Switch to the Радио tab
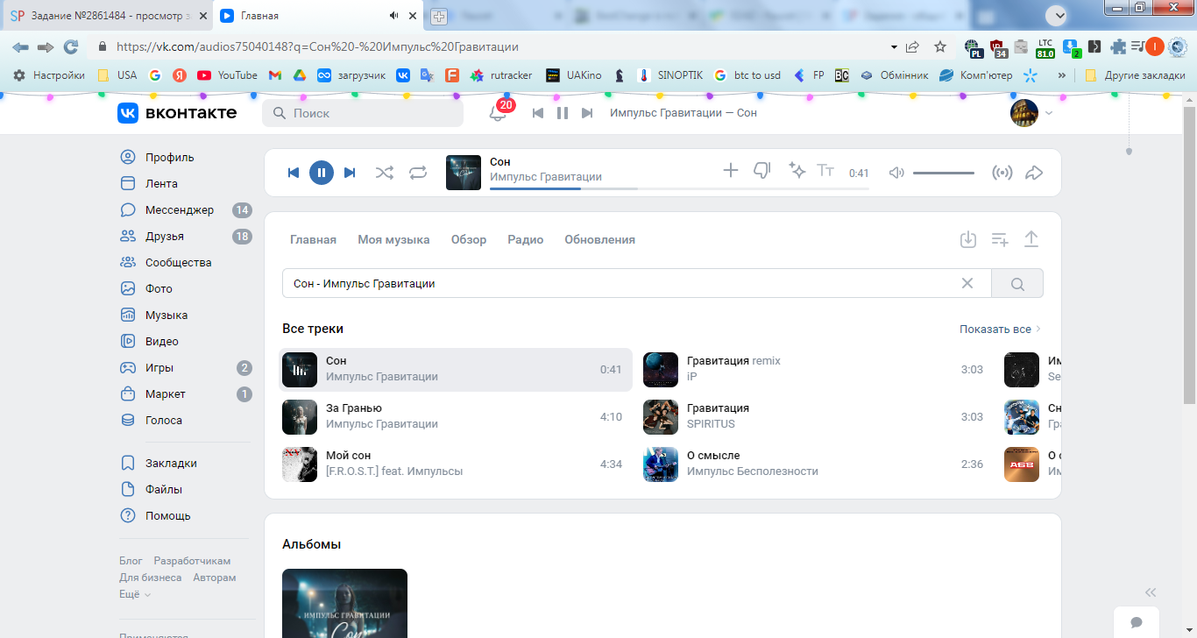The image size is (1197, 638). pos(525,240)
